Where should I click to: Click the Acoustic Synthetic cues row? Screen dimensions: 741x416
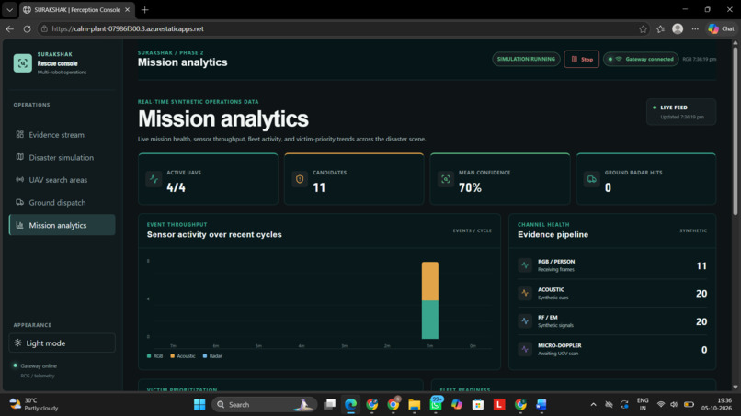pyautogui.click(x=612, y=293)
